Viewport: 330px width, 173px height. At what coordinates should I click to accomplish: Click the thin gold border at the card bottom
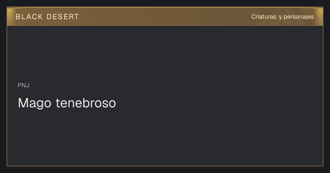[x=165, y=166]
